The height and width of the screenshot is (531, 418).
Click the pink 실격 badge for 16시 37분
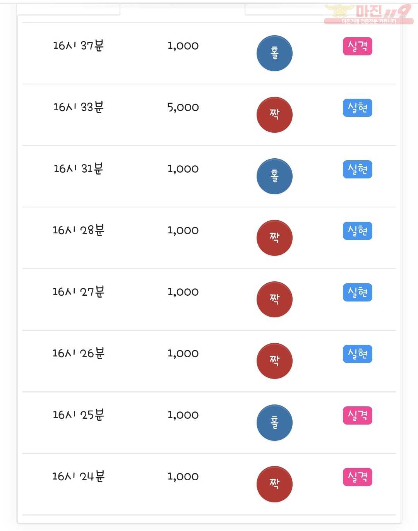pos(358,46)
